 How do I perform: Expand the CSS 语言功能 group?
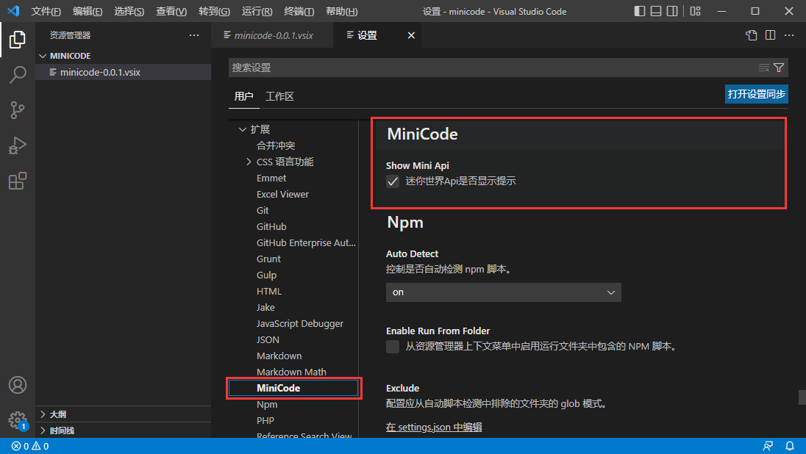click(x=249, y=162)
